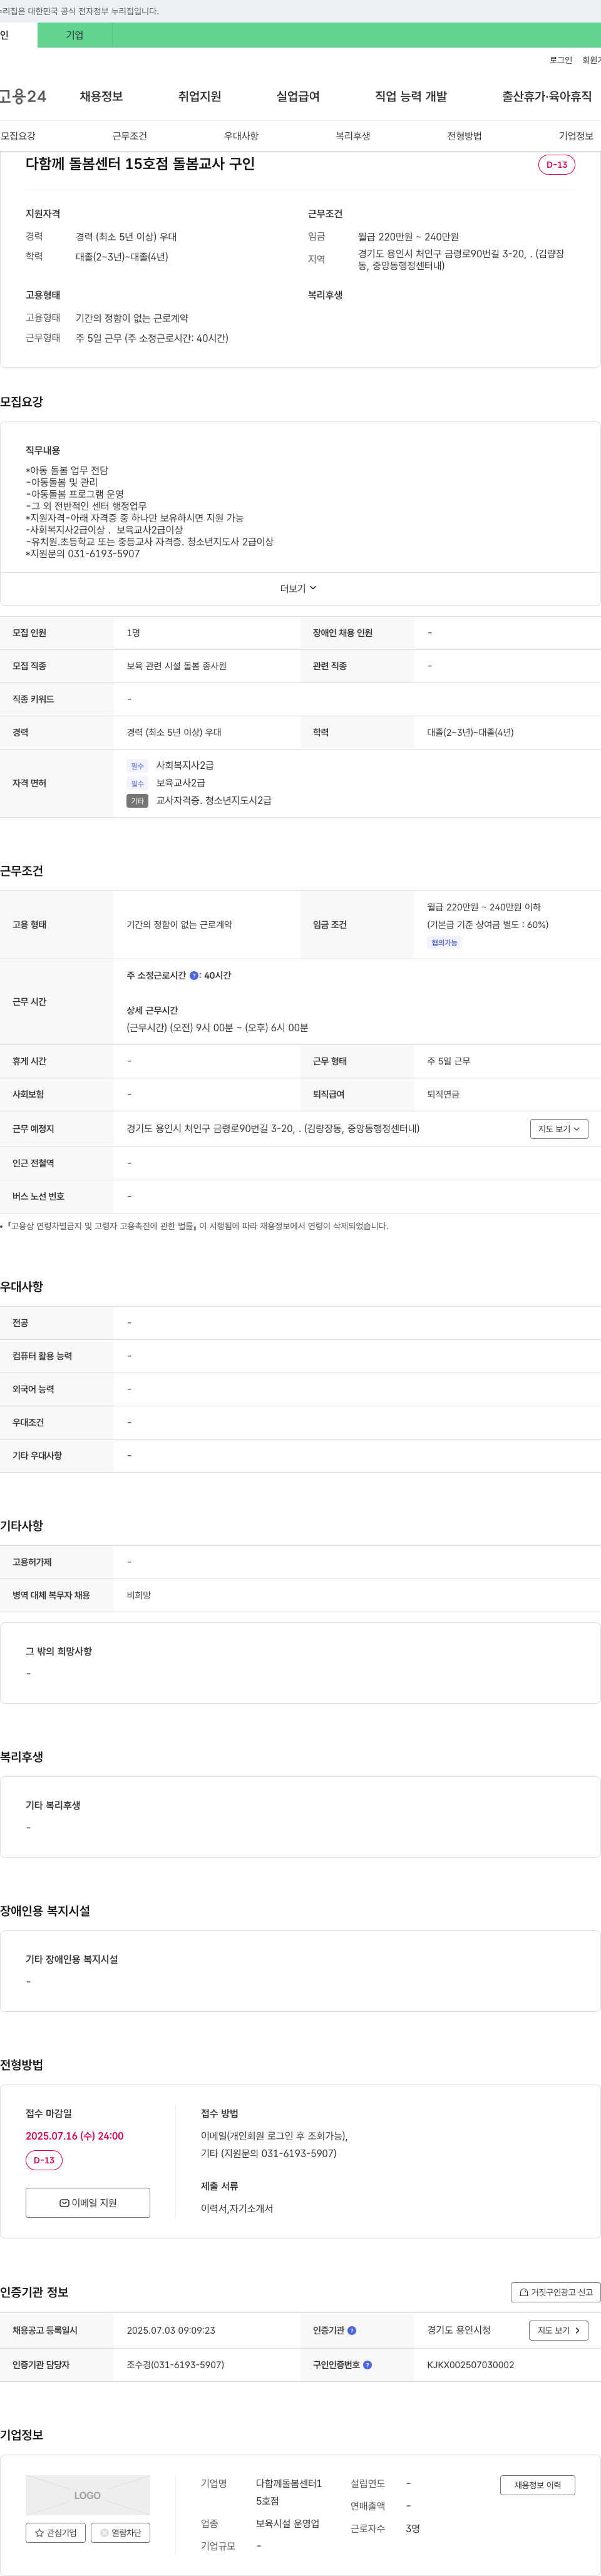Click registration date 2025.07.03 09:09:23
Viewport: 601px width, 2576px height.
click(x=171, y=2330)
